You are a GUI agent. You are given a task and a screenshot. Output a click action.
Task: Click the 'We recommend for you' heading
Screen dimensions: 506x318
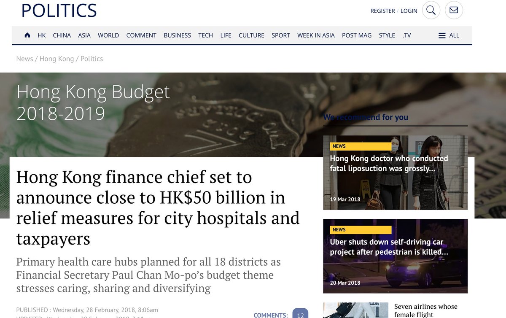point(366,117)
